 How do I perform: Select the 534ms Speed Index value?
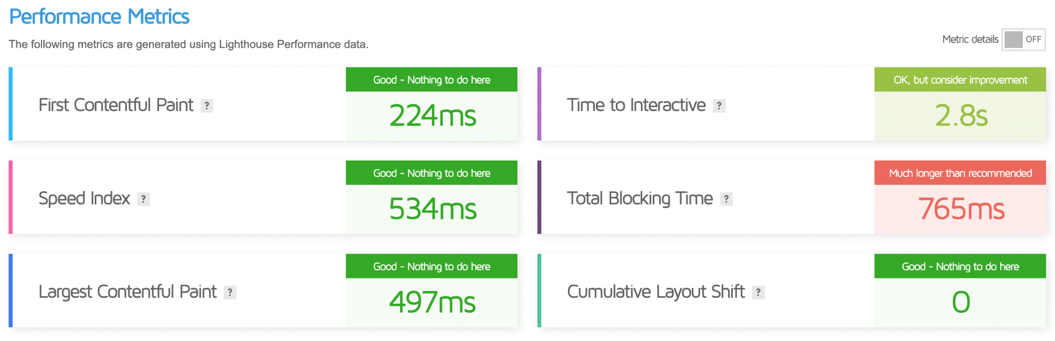click(x=432, y=209)
